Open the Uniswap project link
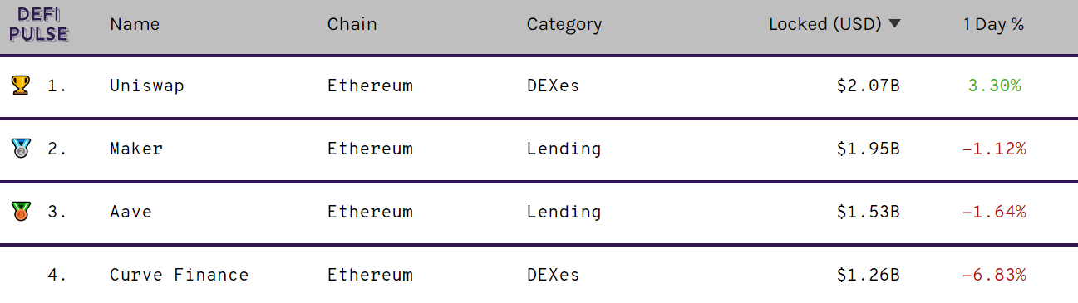 147,86
